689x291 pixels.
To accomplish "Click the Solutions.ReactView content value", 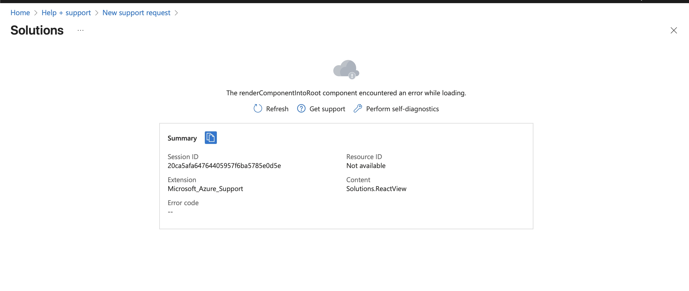I will (376, 189).
